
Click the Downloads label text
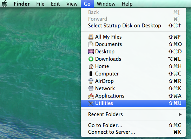coord(108,59)
